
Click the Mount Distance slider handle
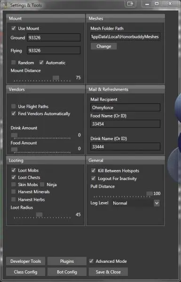(x=56, y=78)
